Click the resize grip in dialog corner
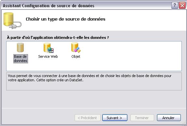 click(x=184, y=123)
